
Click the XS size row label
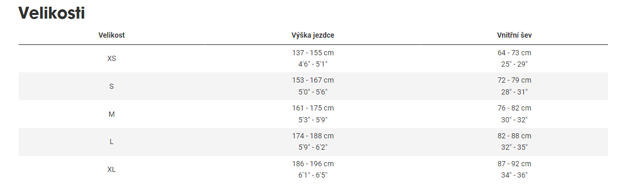[112, 58]
